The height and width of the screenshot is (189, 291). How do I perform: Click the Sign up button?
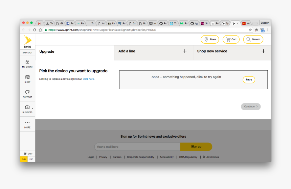pyautogui.click(x=196, y=146)
